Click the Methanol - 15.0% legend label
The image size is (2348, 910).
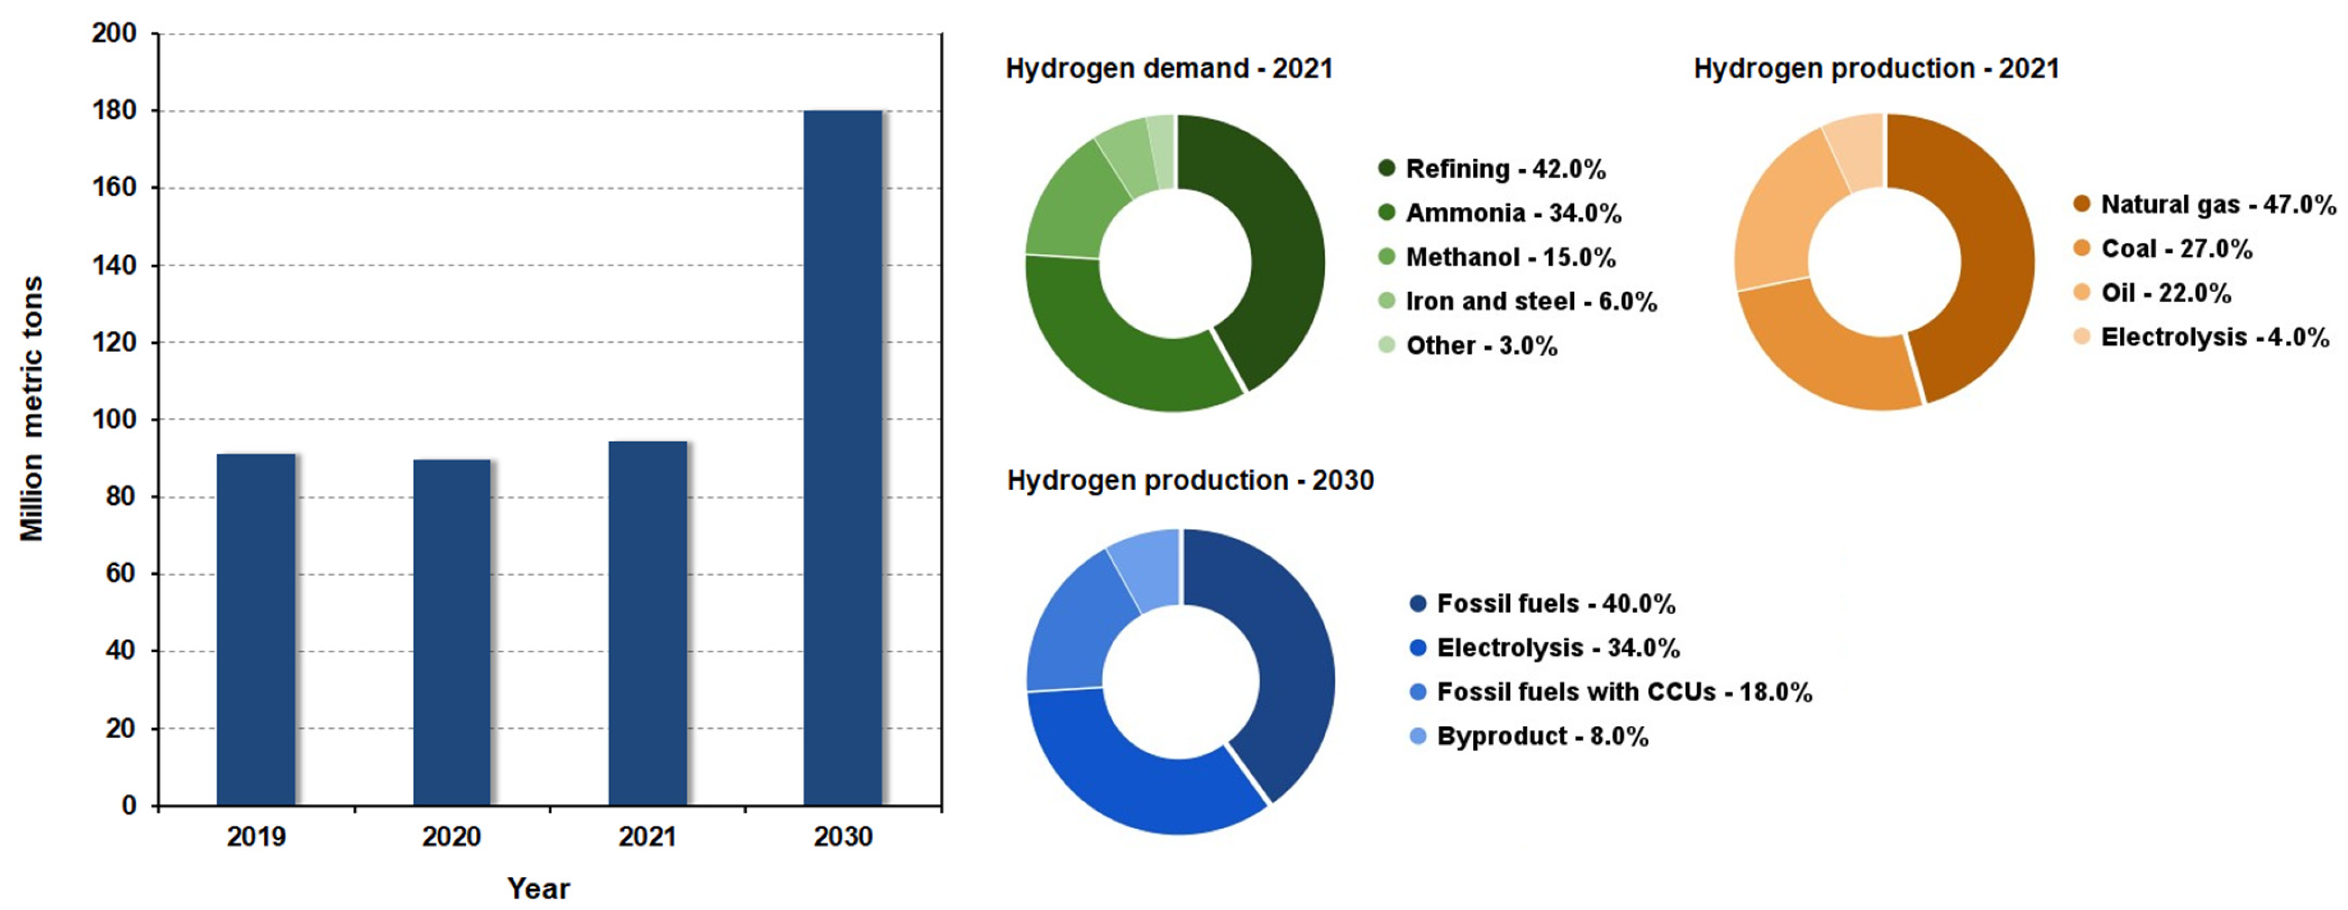[1510, 257]
